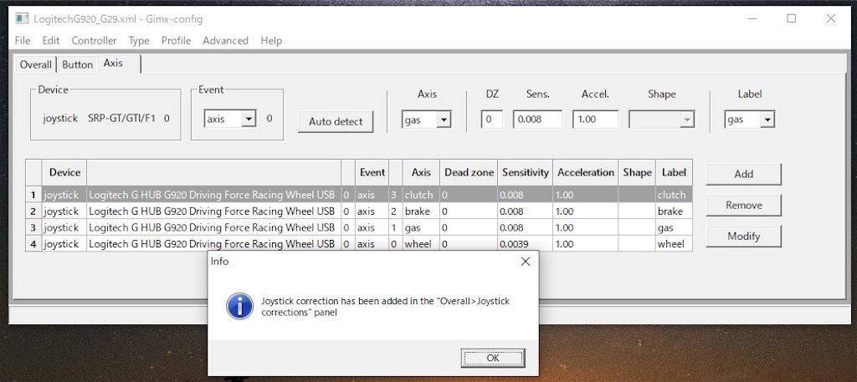Select row 1 header for clutch

[33, 195]
